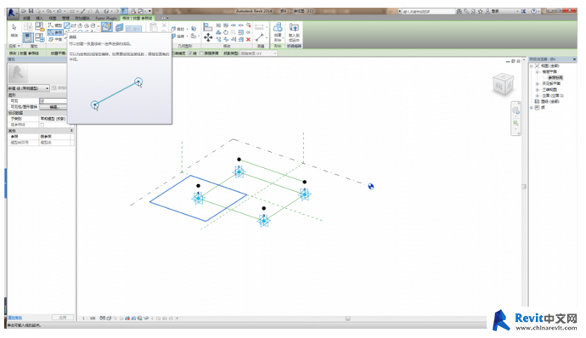This screenshot has width=586, height=338.
Task: Click the Load into Project icon
Action: (294, 27)
